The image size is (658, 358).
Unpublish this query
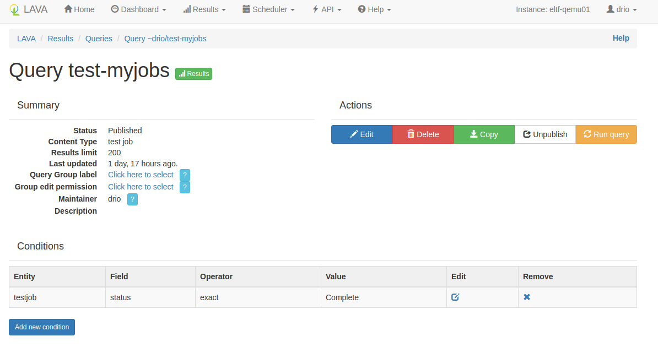point(545,134)
